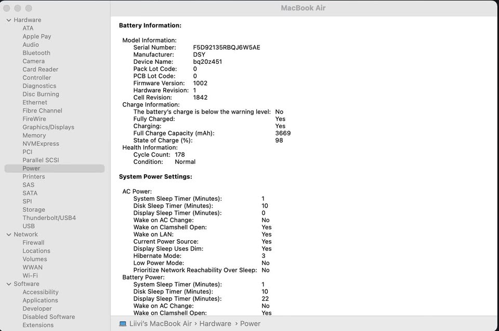Click Liivi's MacBook Air in path bar

point(161,324)
